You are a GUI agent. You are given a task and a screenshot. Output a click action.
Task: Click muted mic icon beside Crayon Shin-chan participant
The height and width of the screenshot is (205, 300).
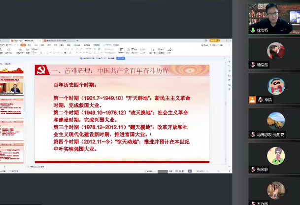point(260,100)
